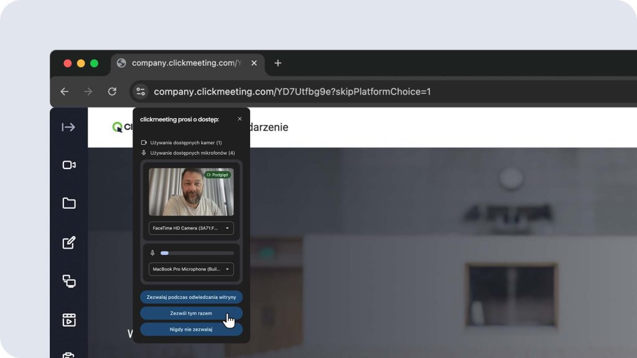
Task: Click 'Używanie dostępnych mikrofonów (4)' text
Action: point(193,153)
